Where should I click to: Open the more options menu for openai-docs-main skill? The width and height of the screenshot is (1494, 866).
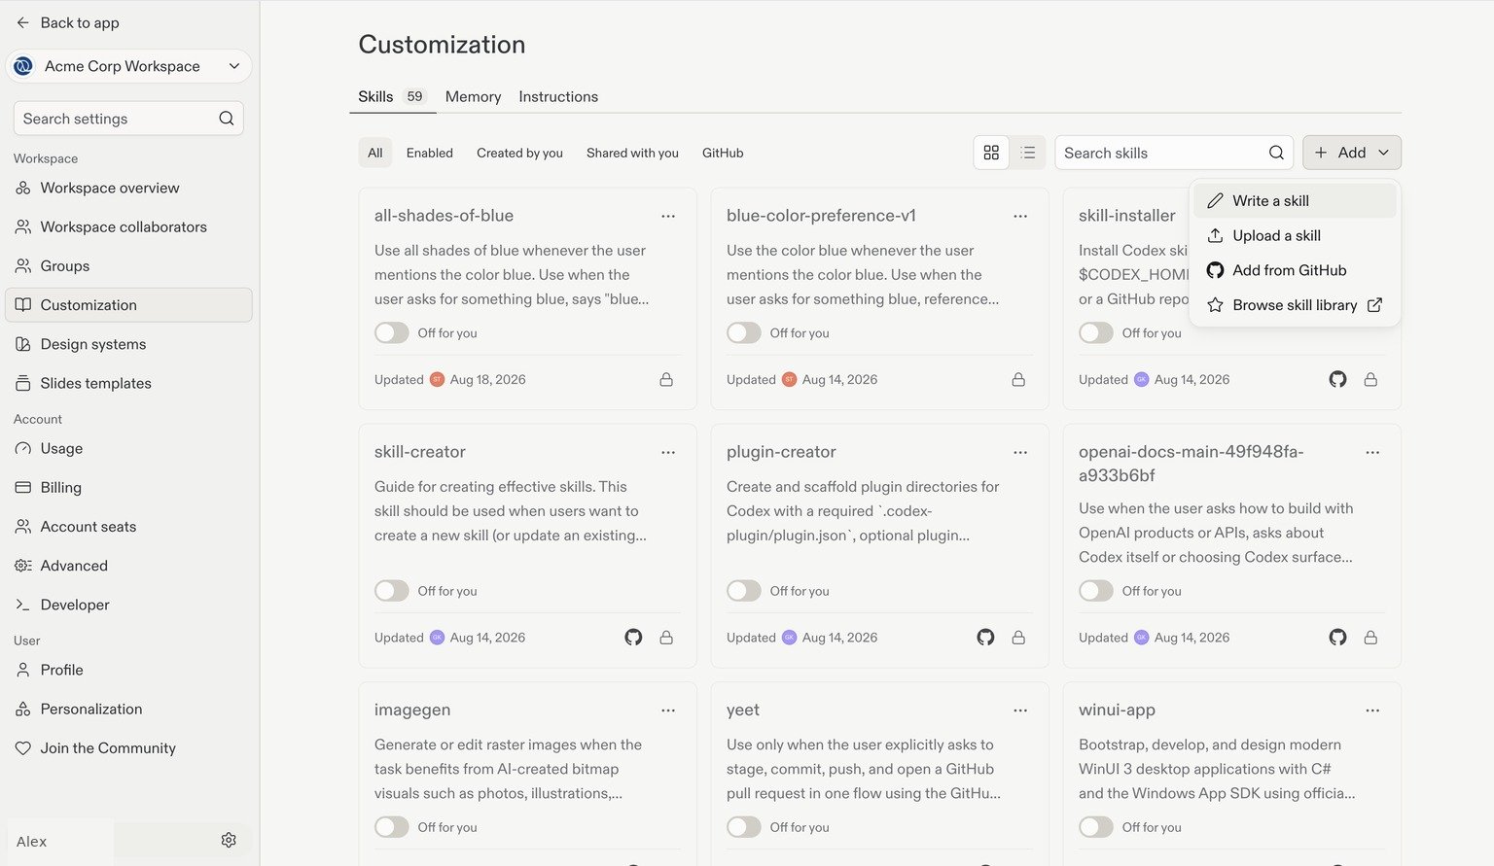coord(1372,452)
